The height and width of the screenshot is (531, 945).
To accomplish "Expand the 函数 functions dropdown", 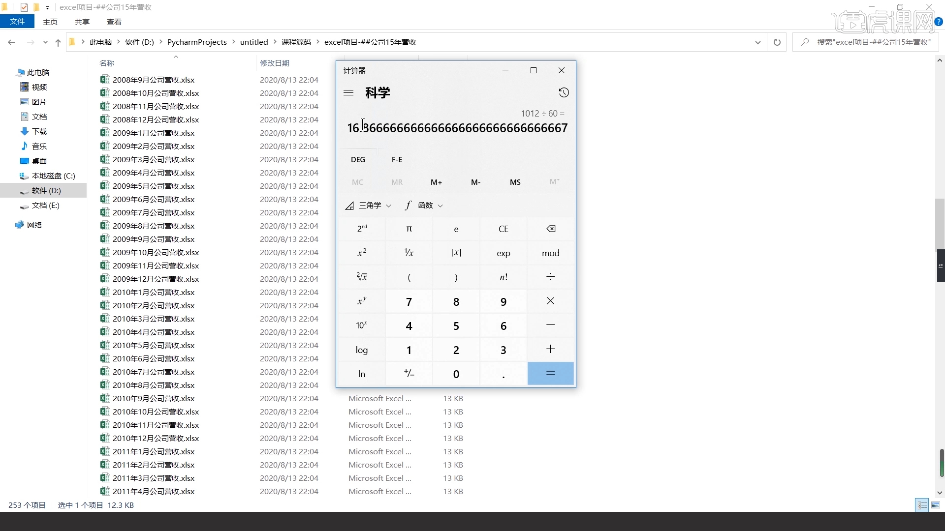I will tap(425, 206).
